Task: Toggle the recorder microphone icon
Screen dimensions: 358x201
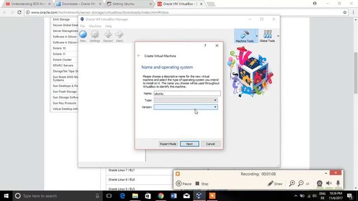Action: coord(338,183)
